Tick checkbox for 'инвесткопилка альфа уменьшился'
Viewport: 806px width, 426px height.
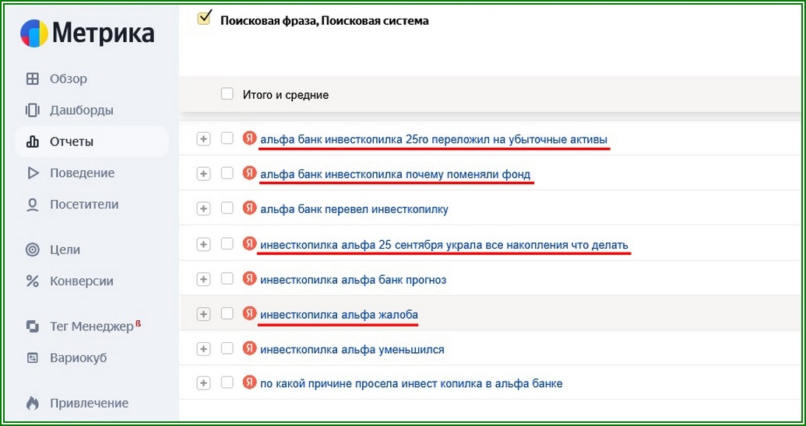click(x=227, y=348)
